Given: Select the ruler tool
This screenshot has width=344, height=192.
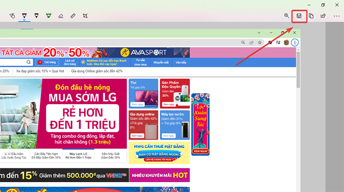Looking at the screenshot, I should tap(73, 16).
